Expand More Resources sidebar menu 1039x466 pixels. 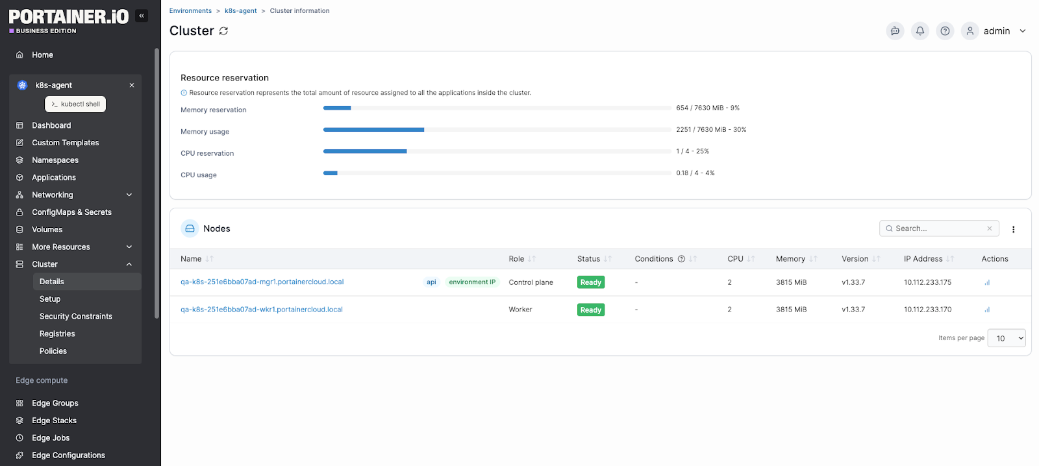(75, 247)
